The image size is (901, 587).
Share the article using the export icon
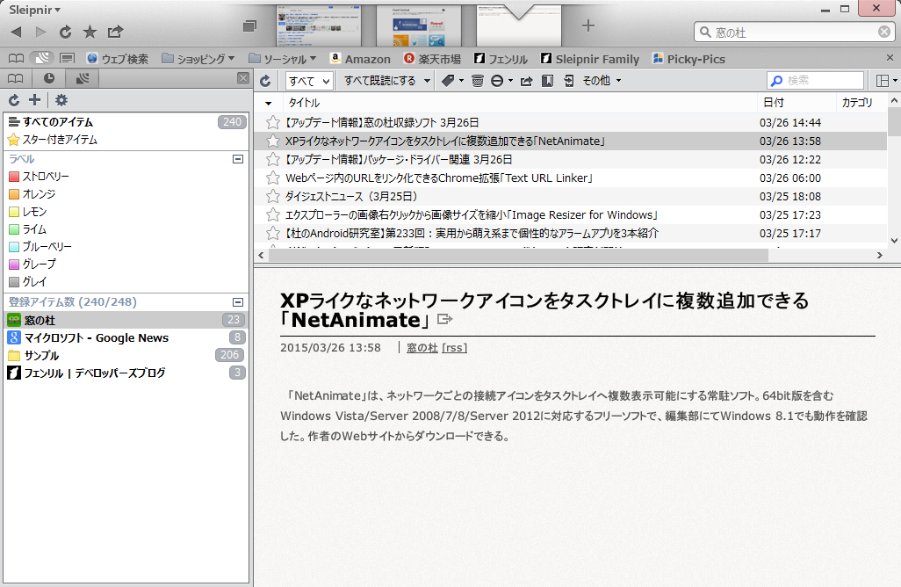[x=524, y=79]
